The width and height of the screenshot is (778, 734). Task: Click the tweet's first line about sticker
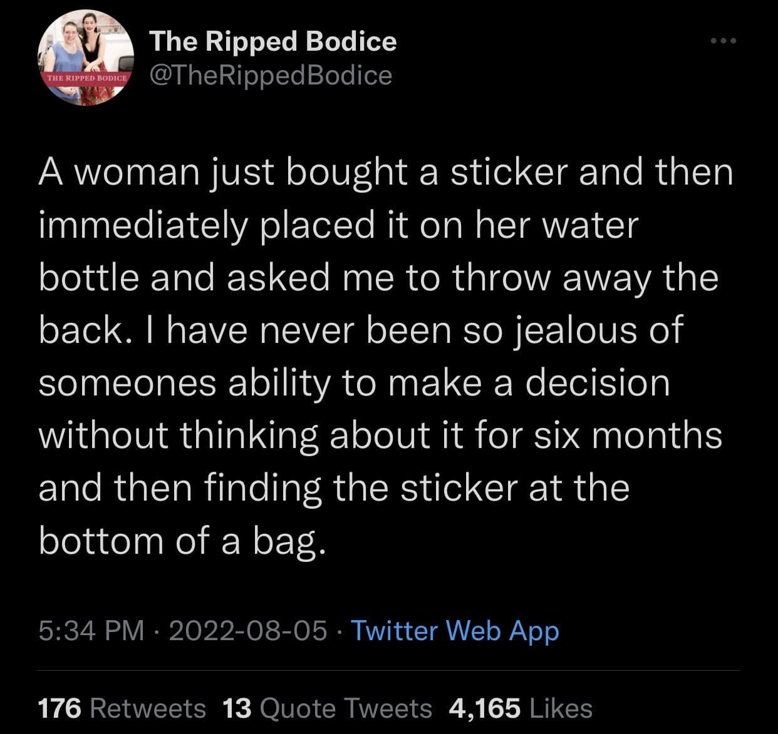[385, 172]
